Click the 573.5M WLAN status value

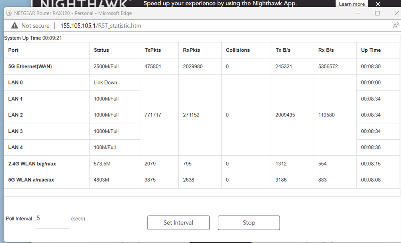(x=102, y=164)
